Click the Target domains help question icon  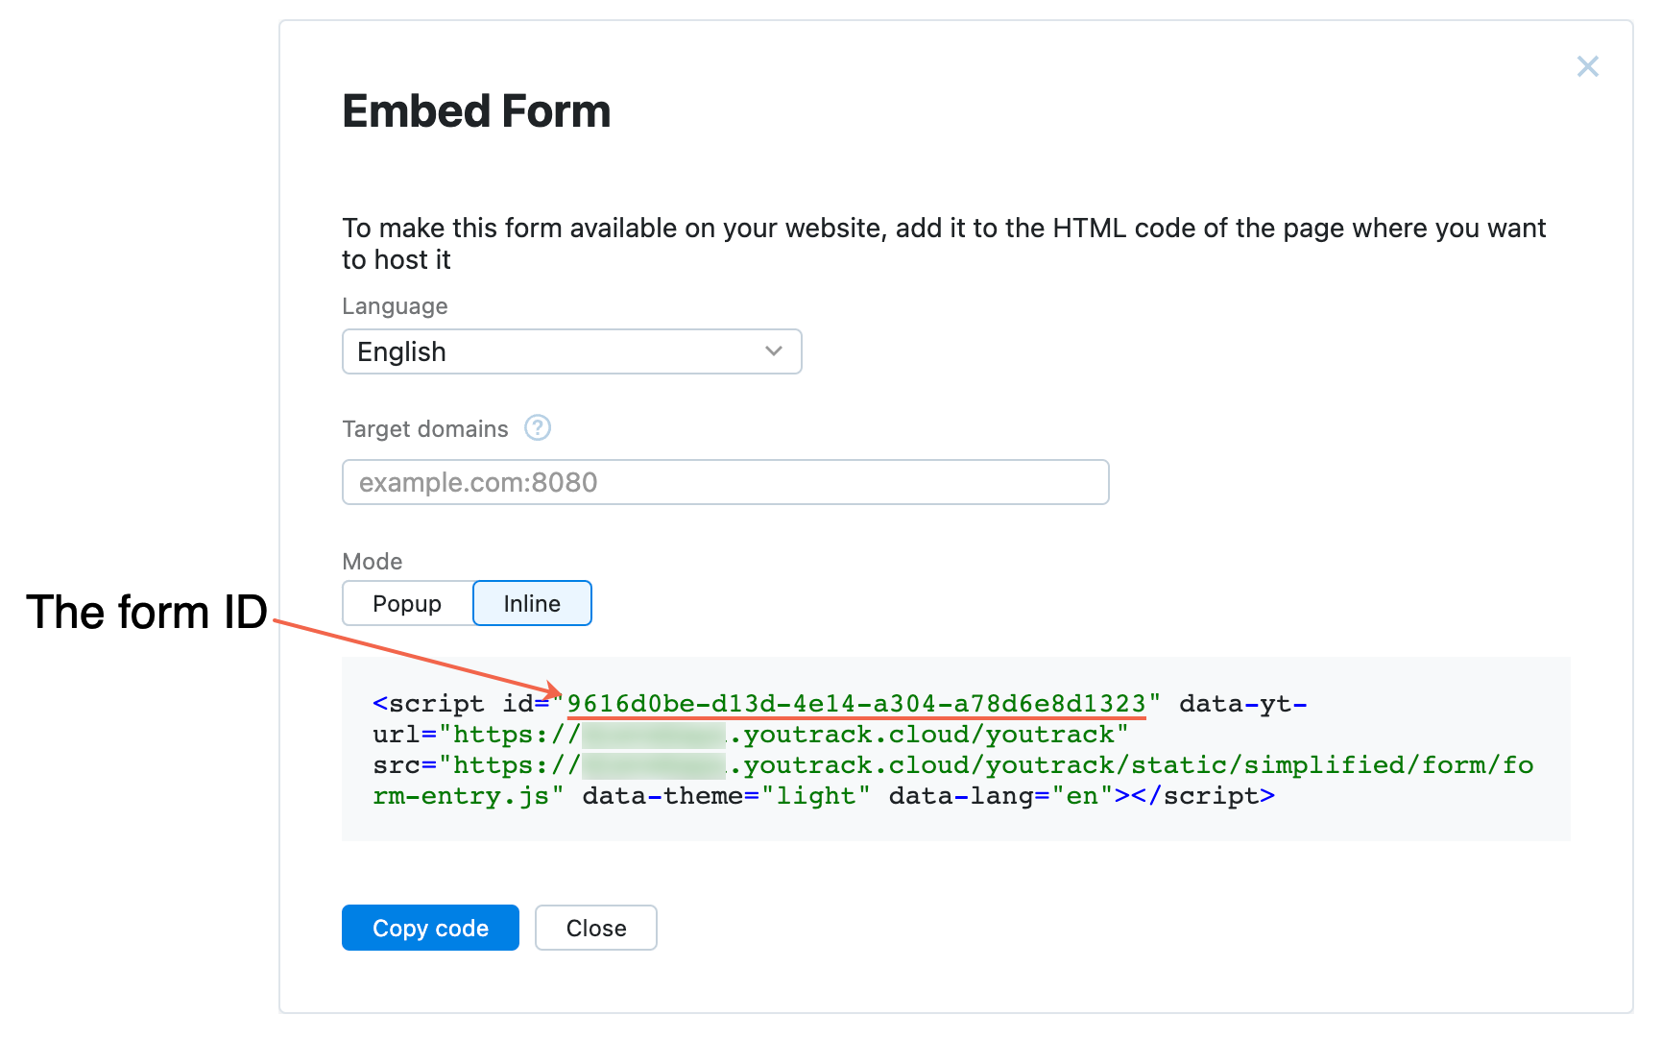538,427
